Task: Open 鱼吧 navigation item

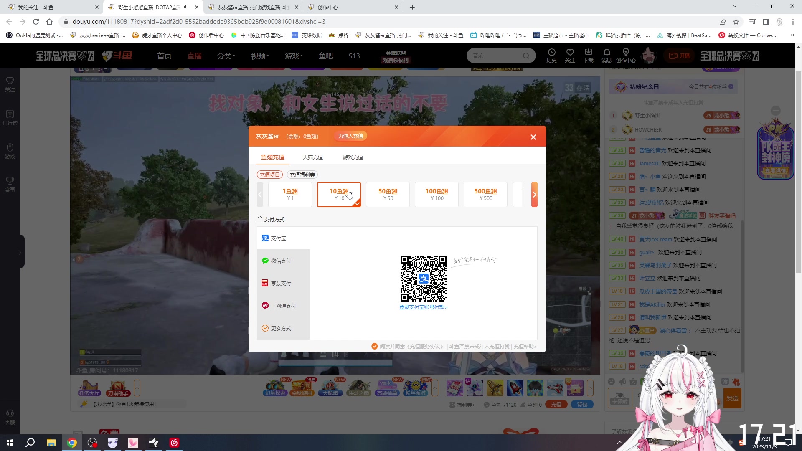Action: pyautogui.click(x=326, y=56)
